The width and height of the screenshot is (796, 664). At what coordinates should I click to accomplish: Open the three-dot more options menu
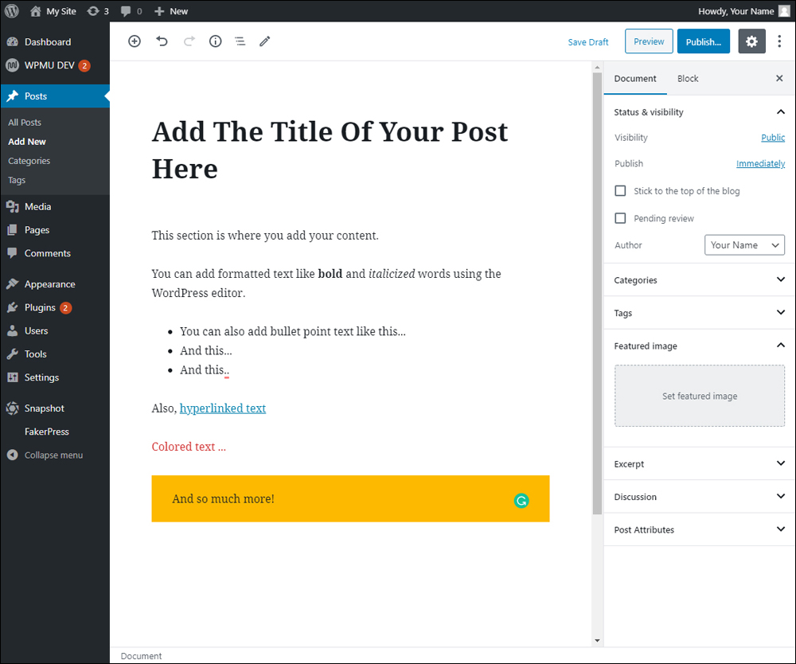(x=779, y=41)
